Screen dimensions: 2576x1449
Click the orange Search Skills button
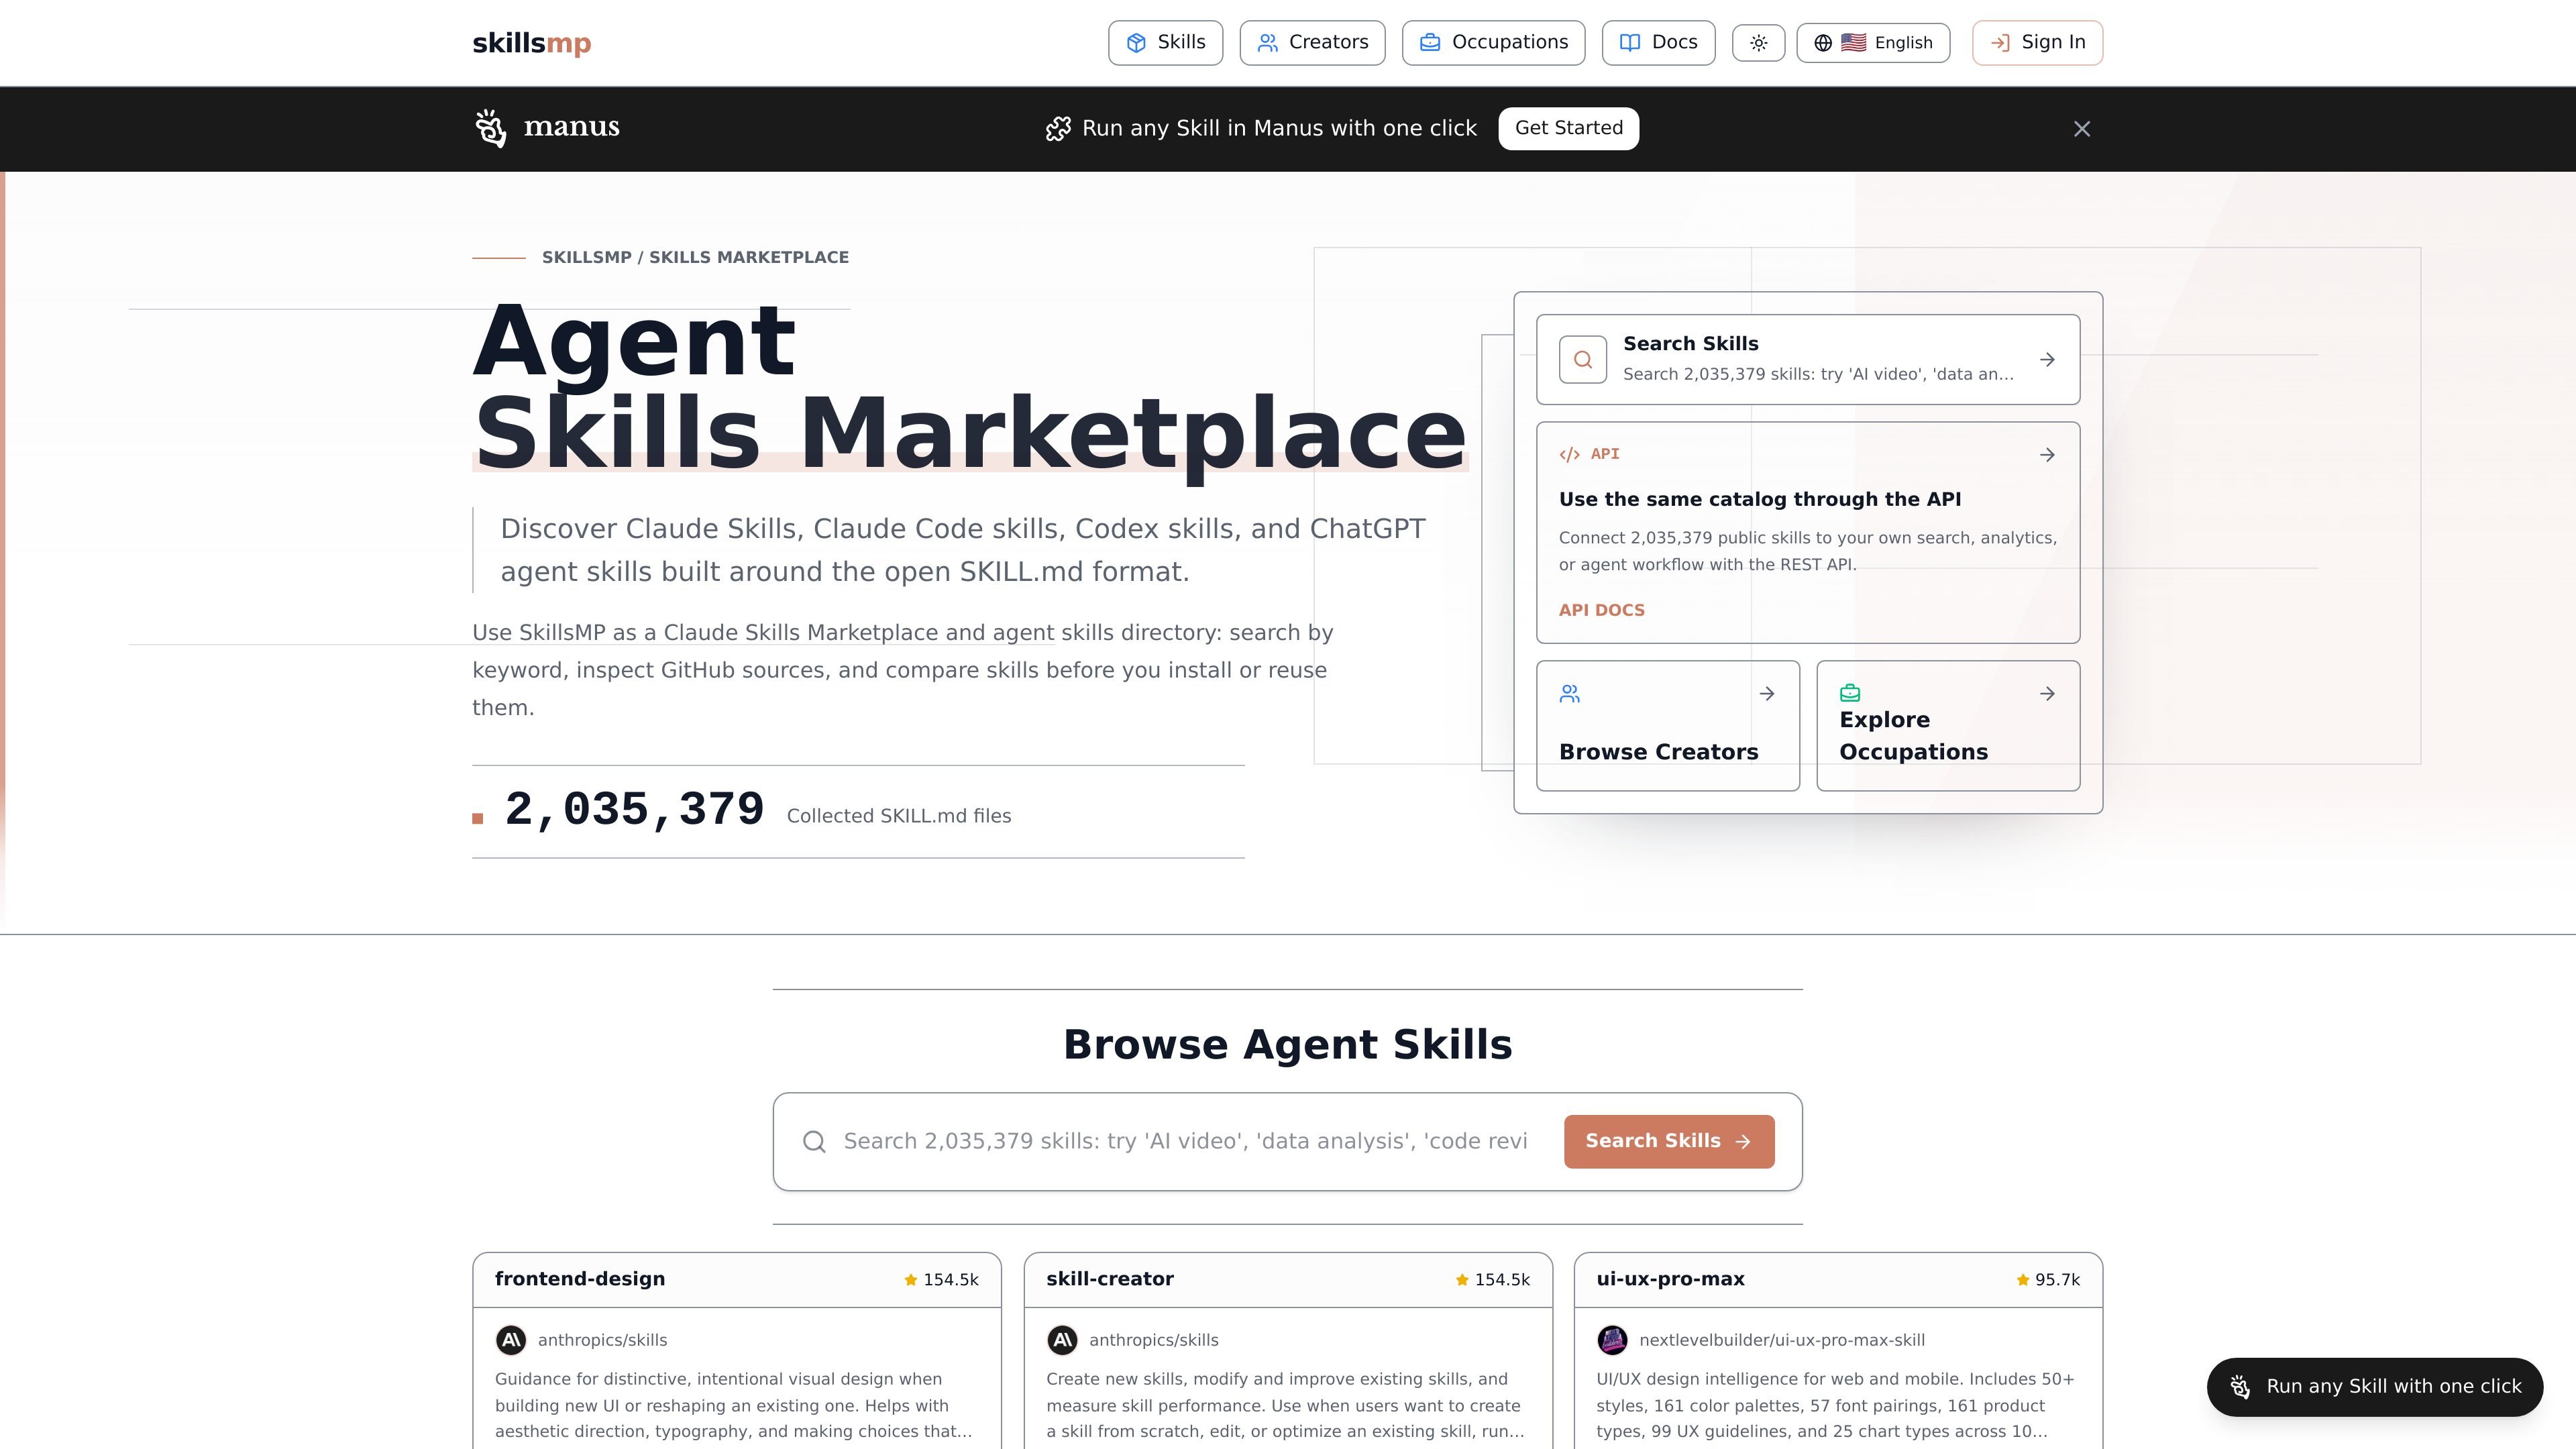pos(1669,1141)
